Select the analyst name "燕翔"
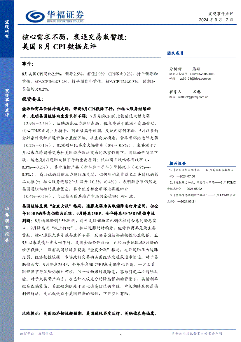The image size is (241, 342). tap(196, 69)
